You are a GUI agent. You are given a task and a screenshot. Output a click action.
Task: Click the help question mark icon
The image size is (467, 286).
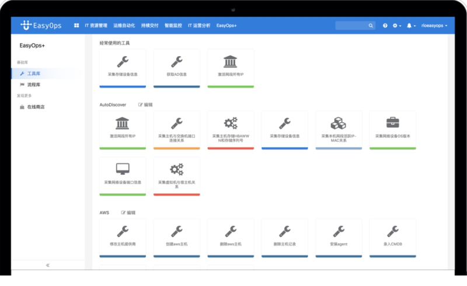[x=385, y=26]
